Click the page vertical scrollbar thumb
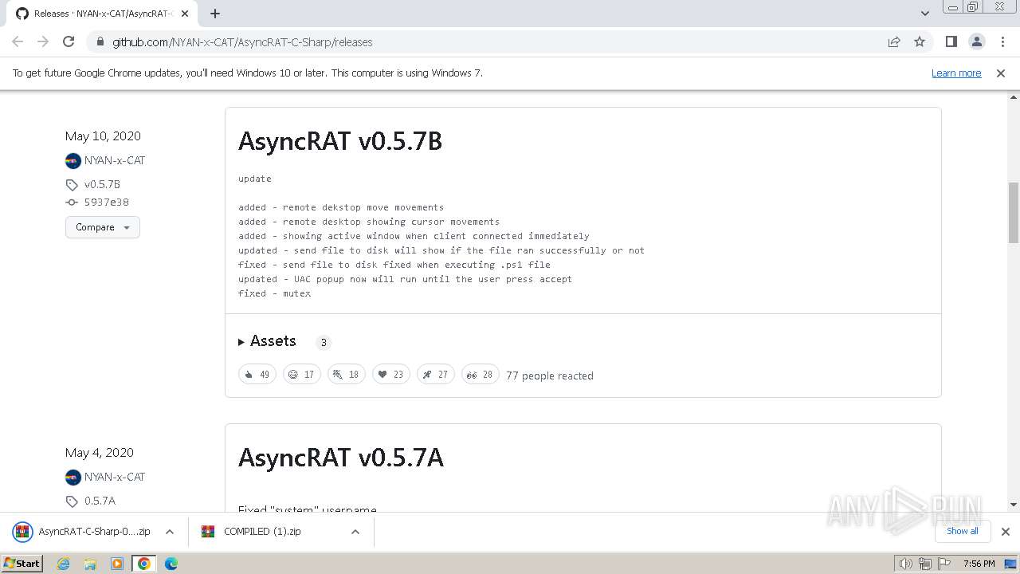The image size is (1020, 574). (1014, 212)
